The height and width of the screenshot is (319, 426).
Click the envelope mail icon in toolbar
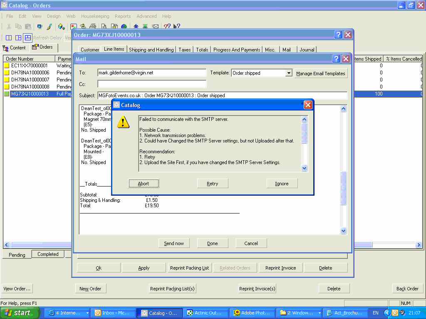[x=155, y=27]
